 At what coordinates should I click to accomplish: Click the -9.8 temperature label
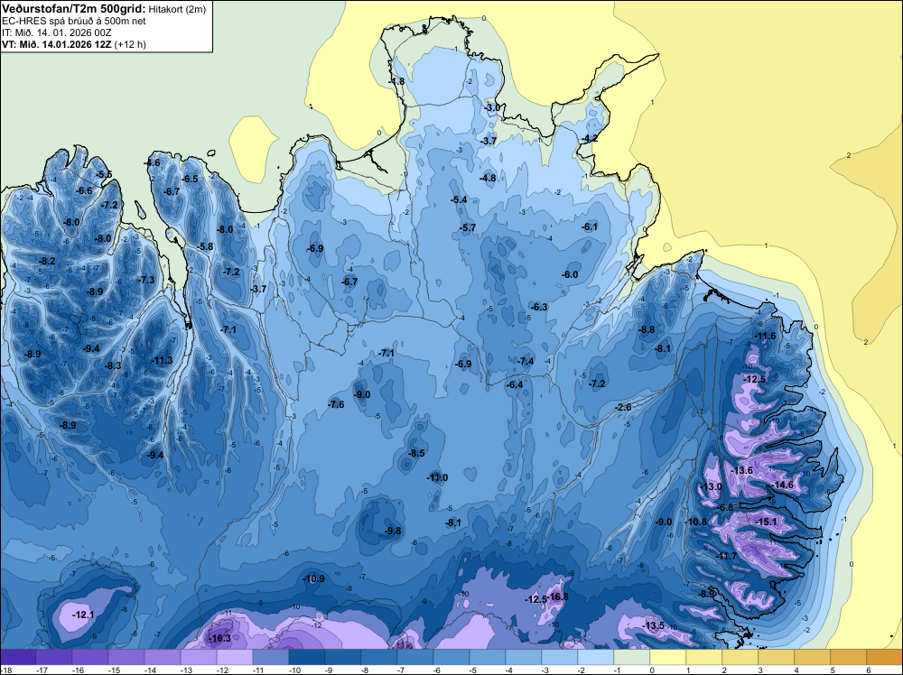pos(394,531)
